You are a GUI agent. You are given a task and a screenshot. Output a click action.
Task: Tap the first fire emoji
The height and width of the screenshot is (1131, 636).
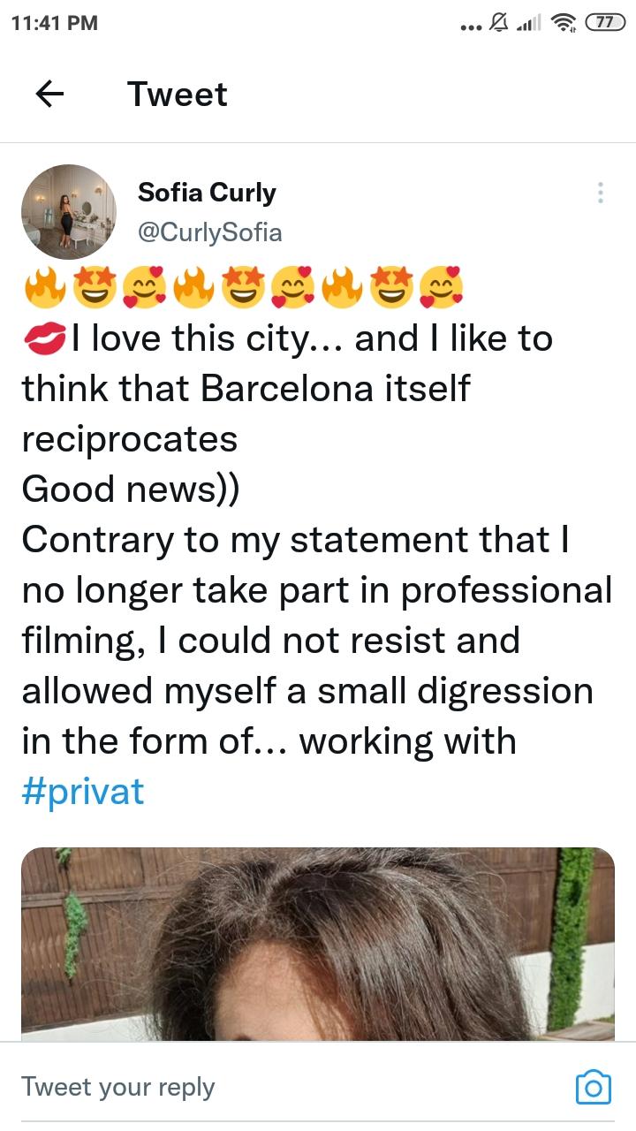(42, 287)
